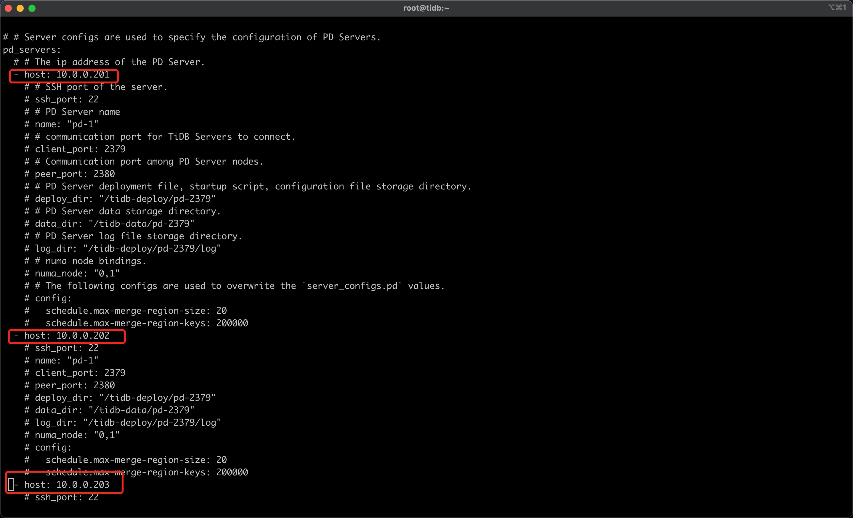Click comment 'Communication port among PD Server nodes.'

pyautogui.click(x=154, y=162)
